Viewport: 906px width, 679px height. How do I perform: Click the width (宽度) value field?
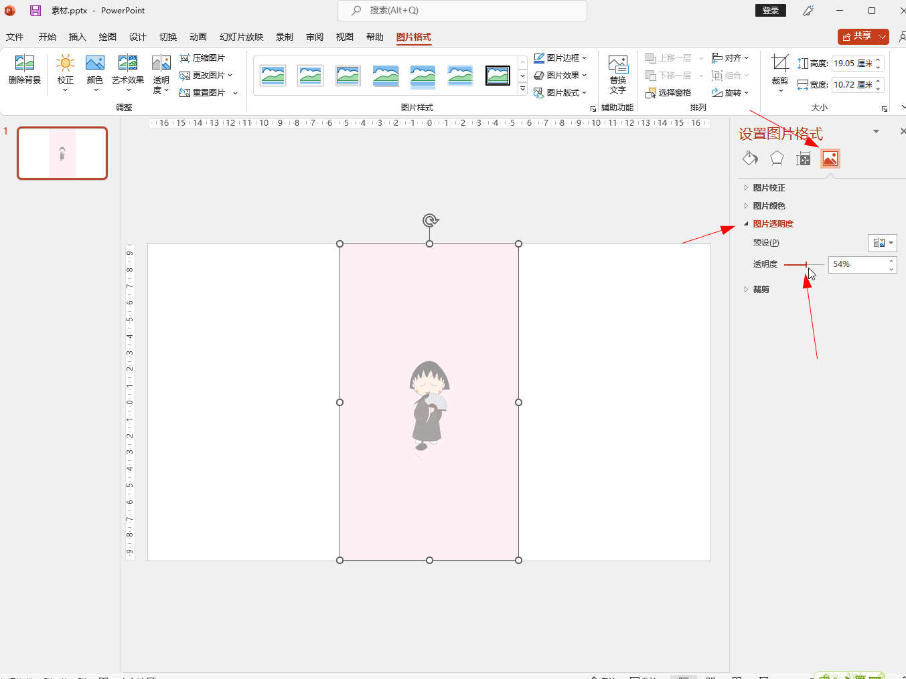click(x=852, y=85)
